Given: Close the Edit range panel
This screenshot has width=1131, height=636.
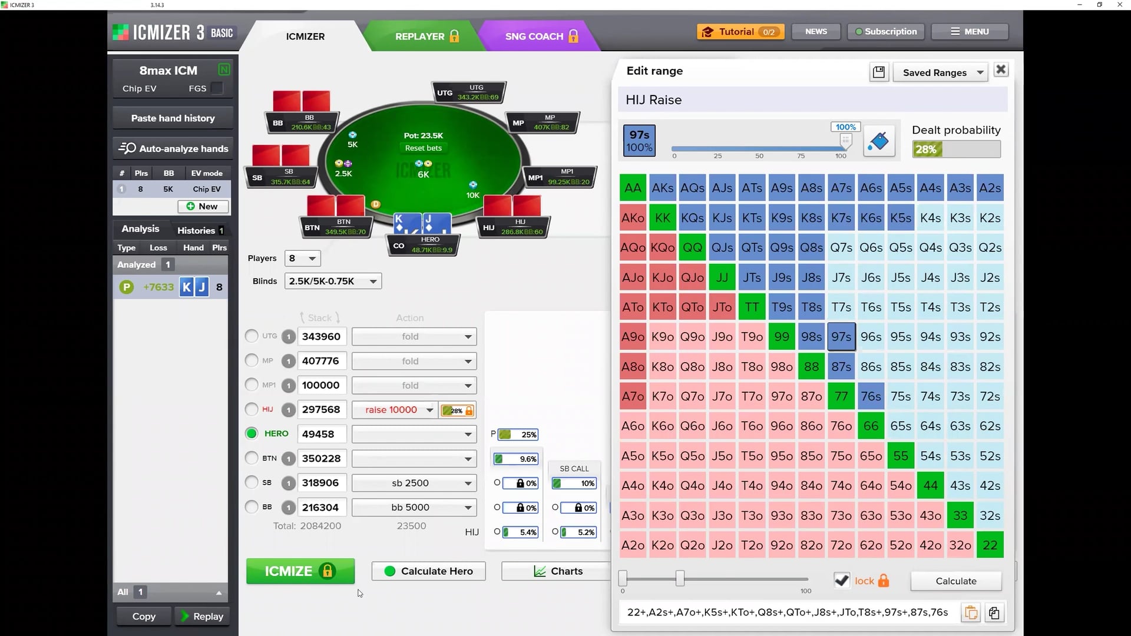Looking at the screenshot, I should (1001, 70).
